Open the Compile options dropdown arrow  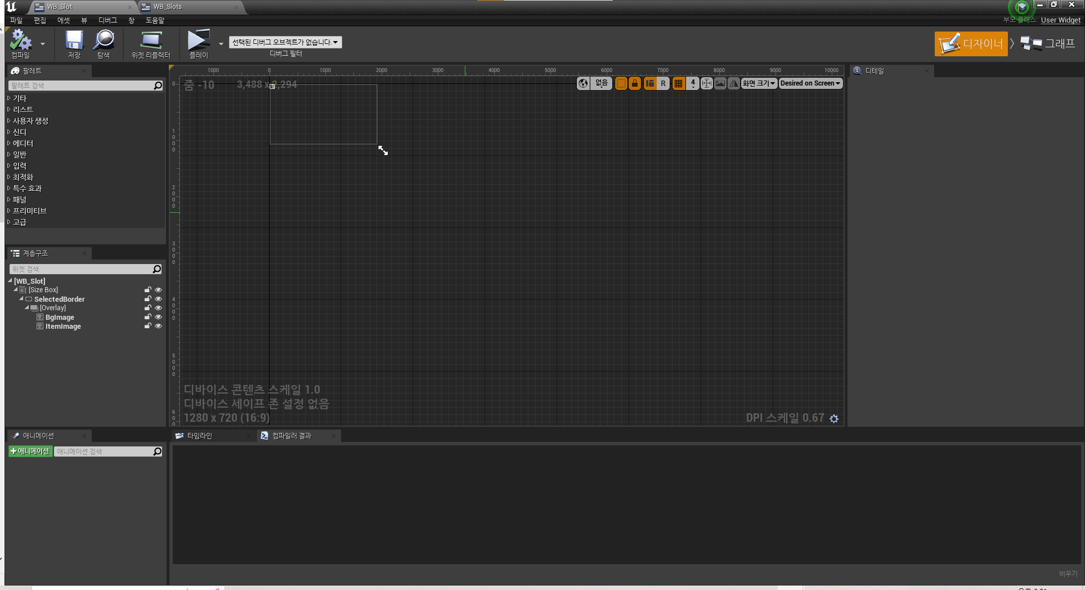point(43,43)
